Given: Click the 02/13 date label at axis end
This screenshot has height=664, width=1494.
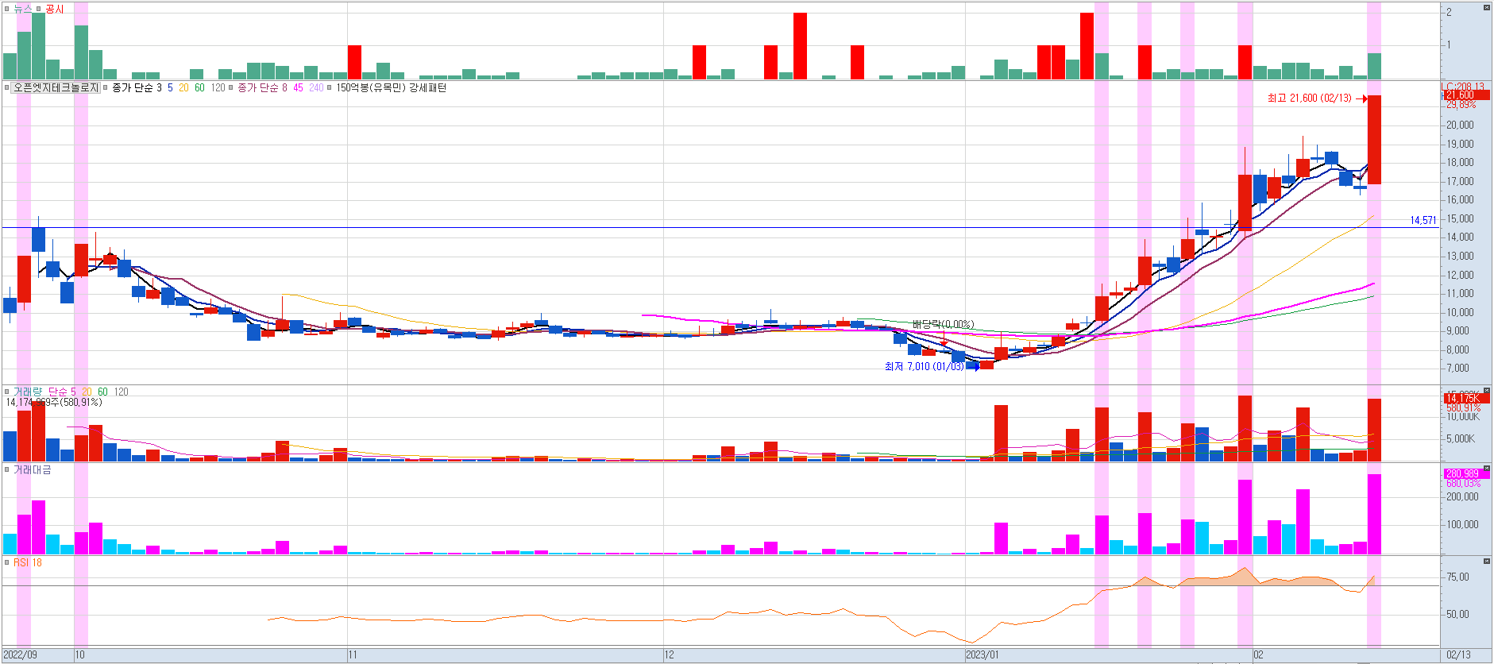Looking at the screenshot, I should click(1458, 655).
